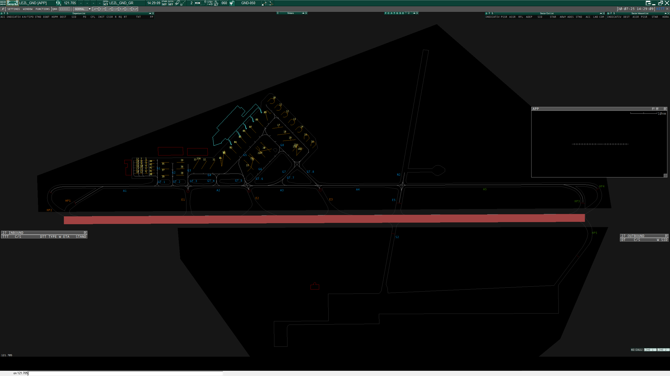Click F option on Departure List header
The image size is (670, 376).
(4, 13)
